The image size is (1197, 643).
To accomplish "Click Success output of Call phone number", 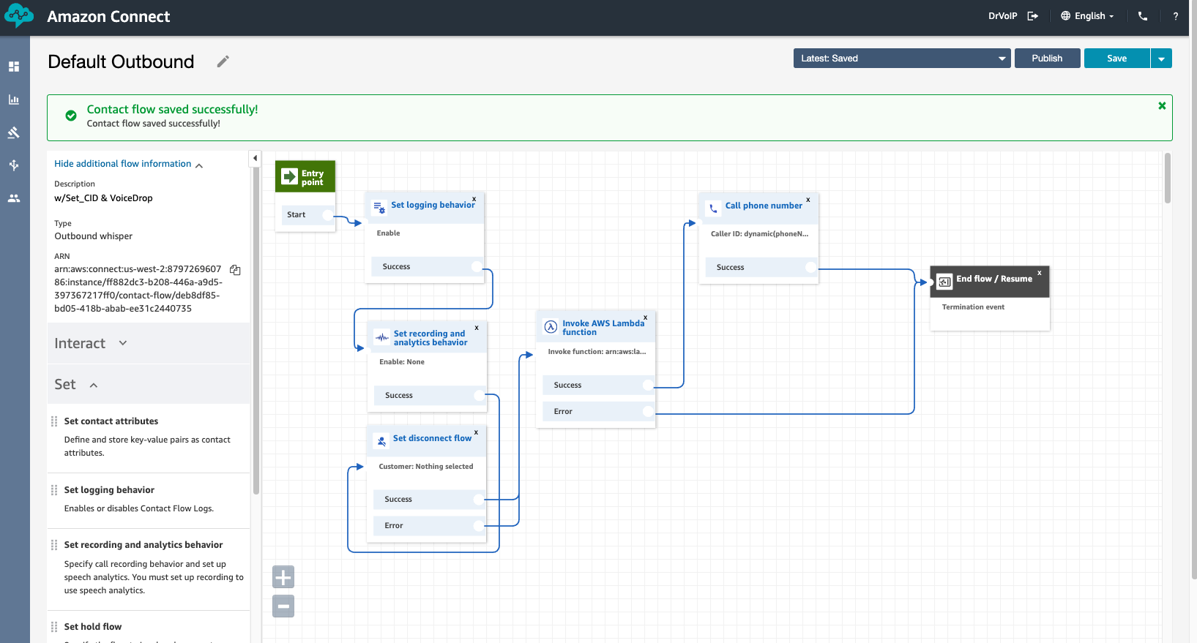I will (761, 268).
